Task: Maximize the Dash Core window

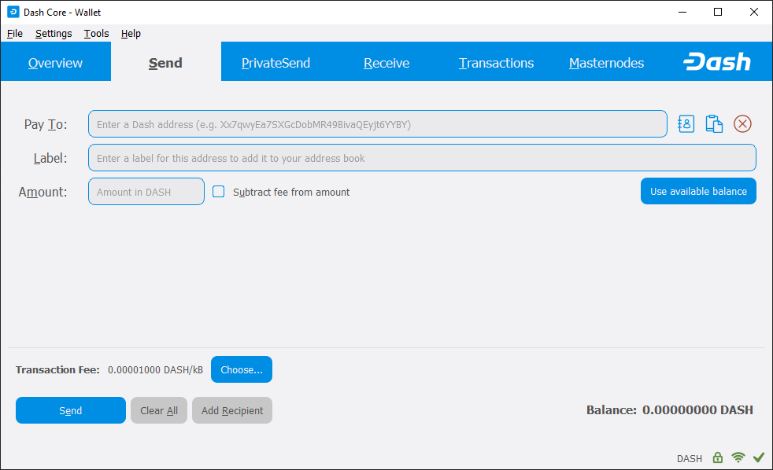Action: [718, 12]
